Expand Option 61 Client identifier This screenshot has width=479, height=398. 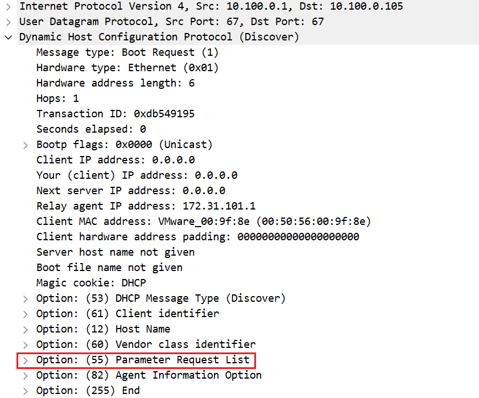coord(25,314)
